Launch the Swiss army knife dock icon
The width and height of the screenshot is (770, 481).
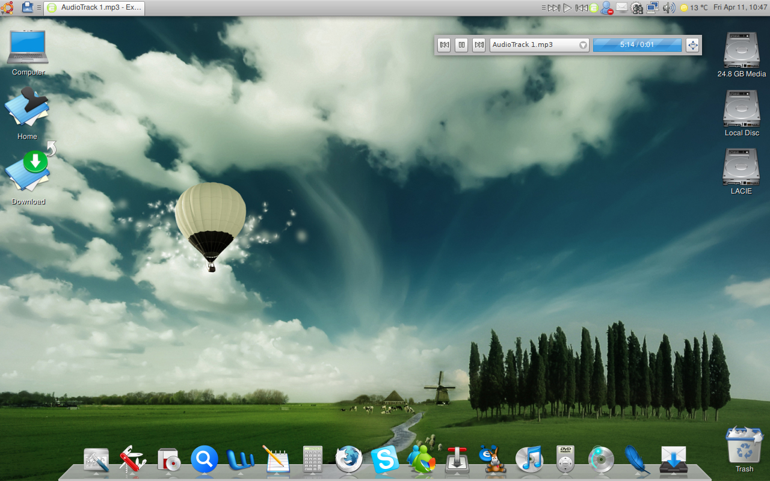coord(132,460)
